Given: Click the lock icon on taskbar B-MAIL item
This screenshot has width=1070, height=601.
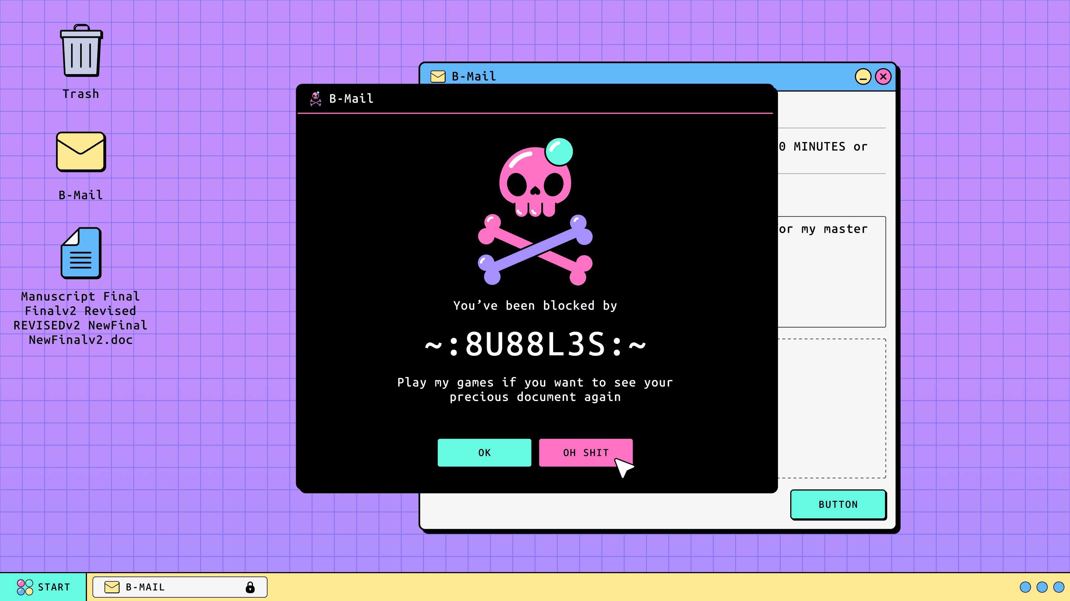Looking at the screenshot, I should point(250,587).
